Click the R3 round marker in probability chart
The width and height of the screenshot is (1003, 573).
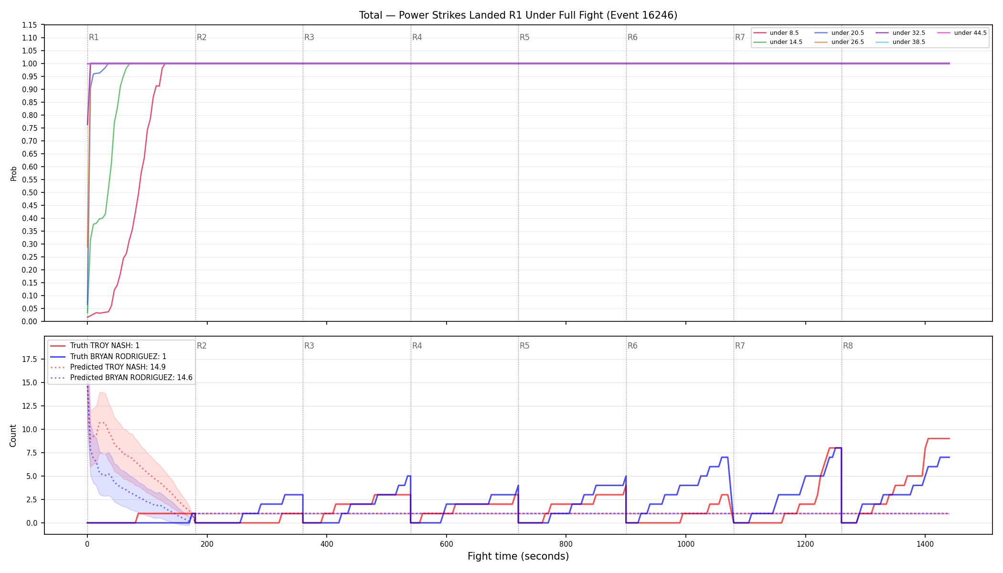coord(309,37)
